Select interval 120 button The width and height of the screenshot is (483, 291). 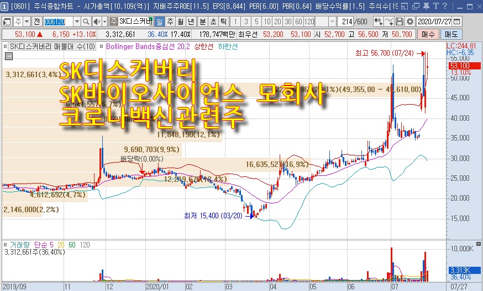pos(309,21)
